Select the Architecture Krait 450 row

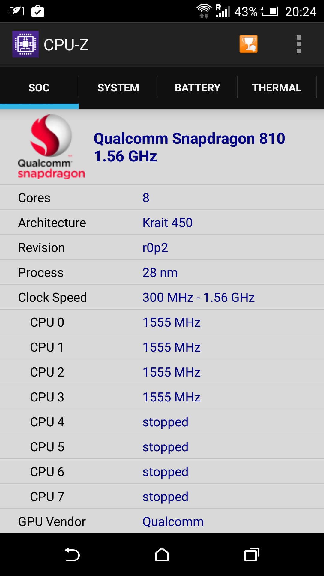point(162,223)
